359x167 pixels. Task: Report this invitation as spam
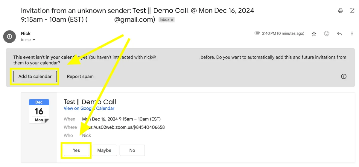coord(80,76)
